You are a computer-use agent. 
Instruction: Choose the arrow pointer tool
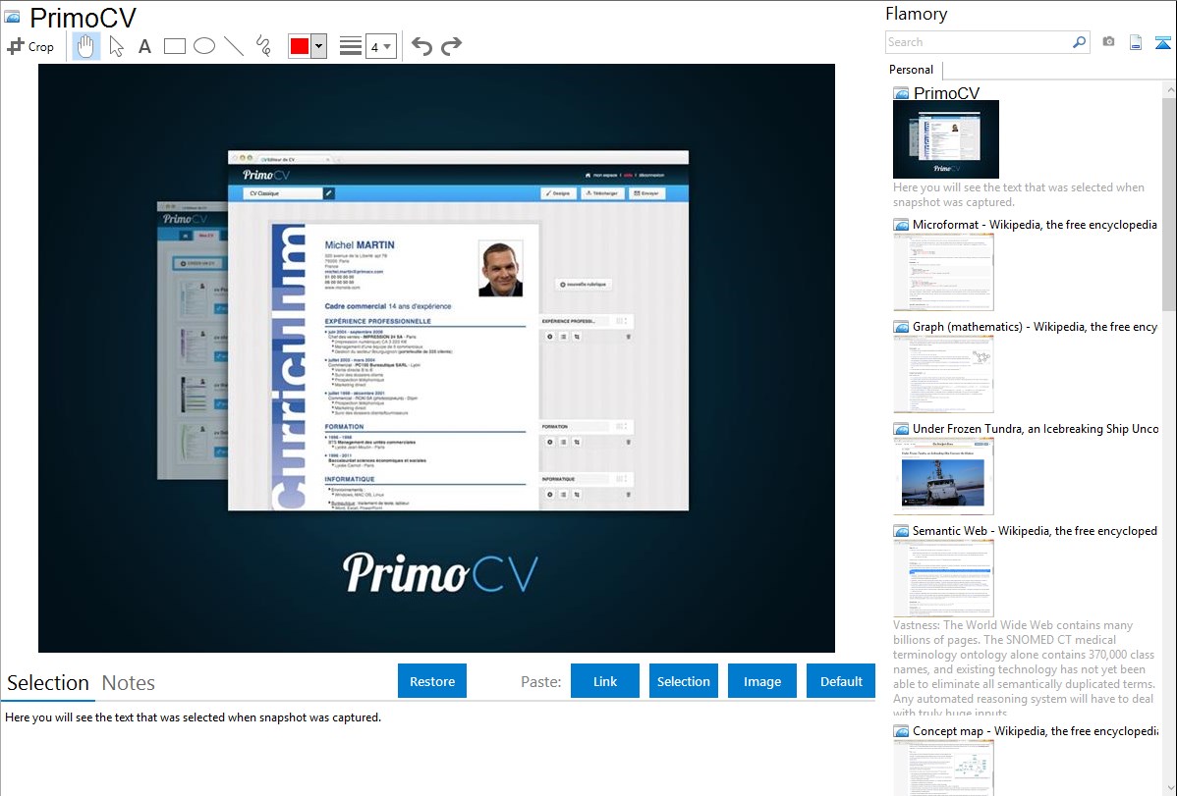click(x=116, y=46)
